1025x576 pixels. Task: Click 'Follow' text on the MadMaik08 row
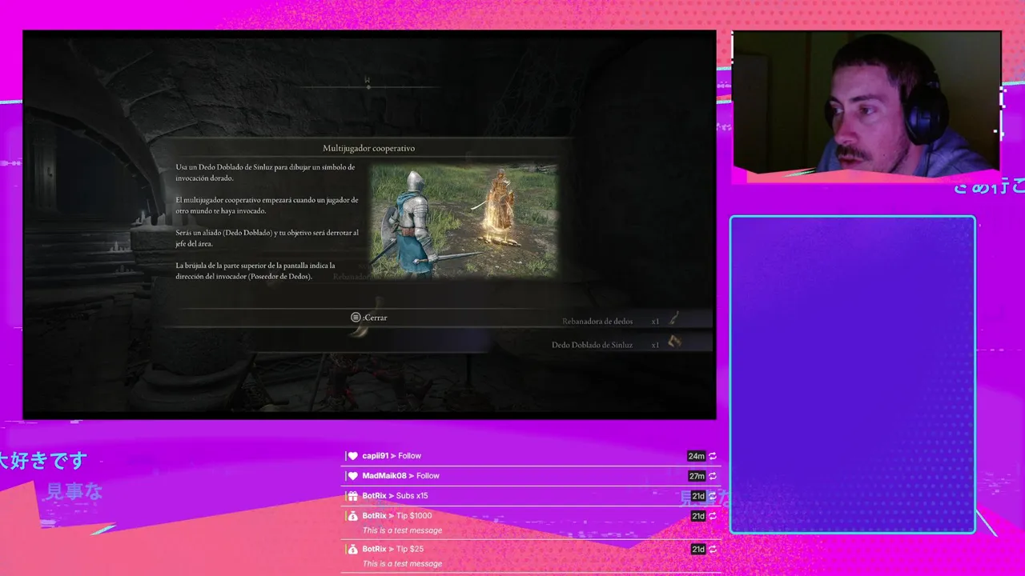tap(428, 476)
